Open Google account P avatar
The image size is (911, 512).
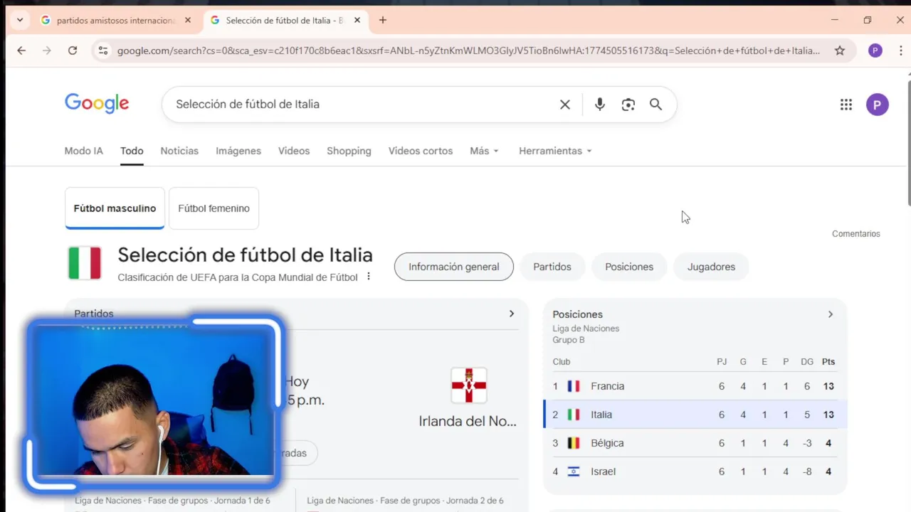[x=878, y=105]
